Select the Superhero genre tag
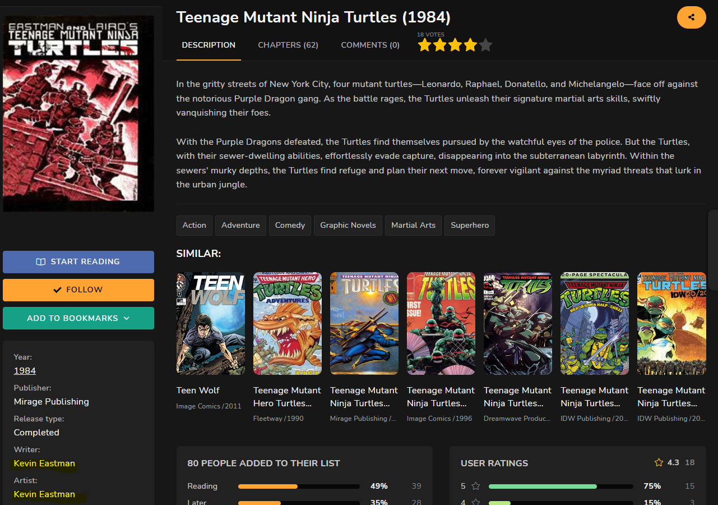This screenshot has width=718, height=505. pyautogui.click(x=470, y=225)
